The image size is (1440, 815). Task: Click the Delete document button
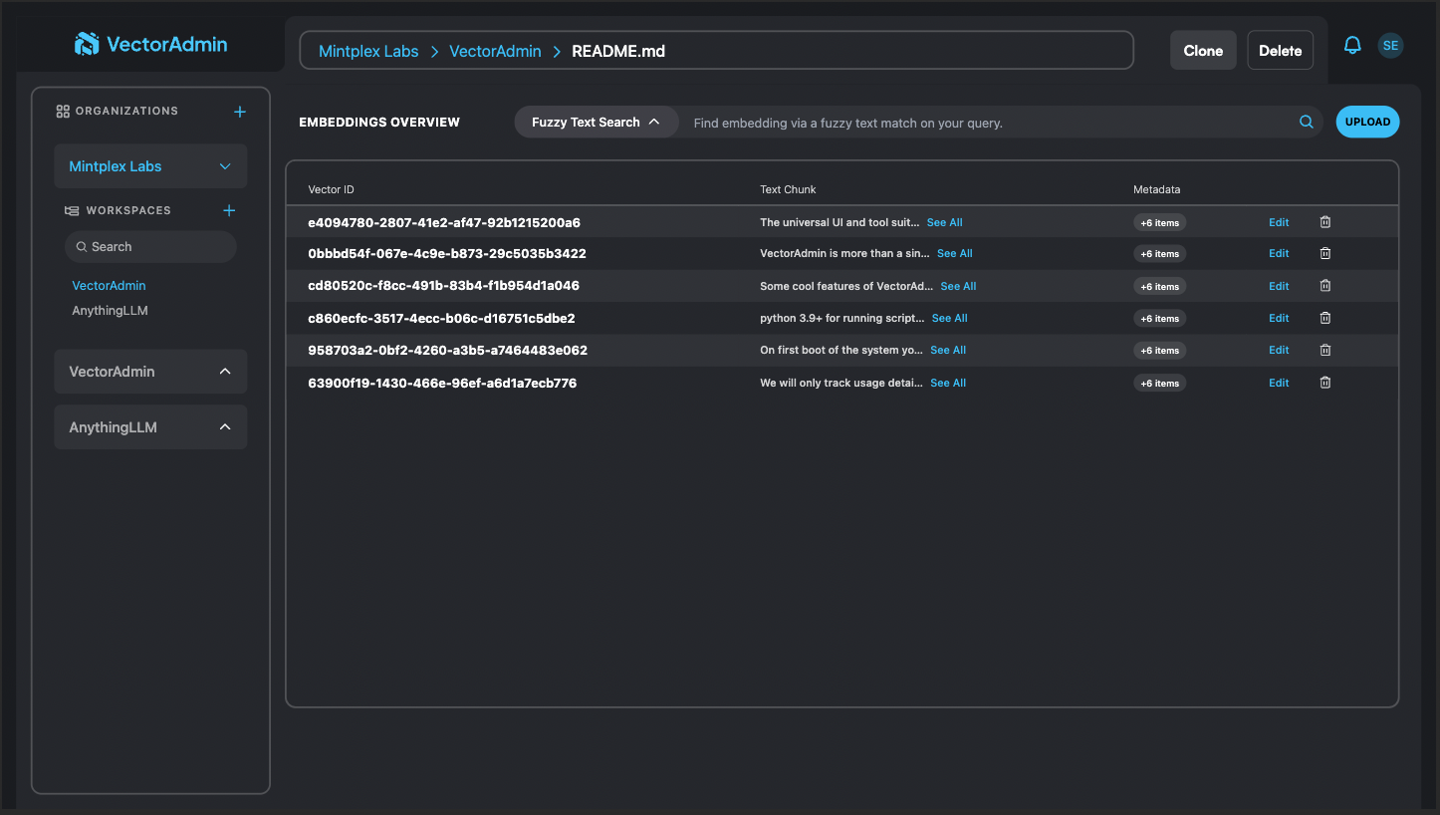[1281, 51]
